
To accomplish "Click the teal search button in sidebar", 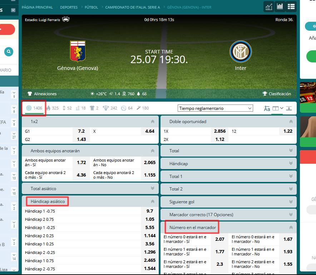I will point(9,52).
